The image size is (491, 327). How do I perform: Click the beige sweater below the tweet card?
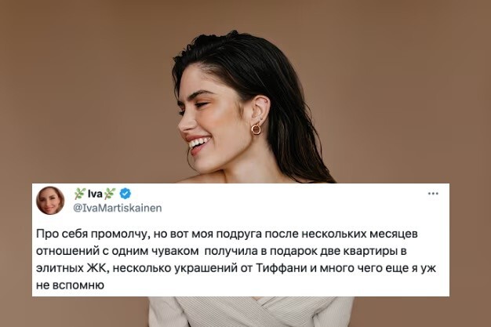(250, 311)
